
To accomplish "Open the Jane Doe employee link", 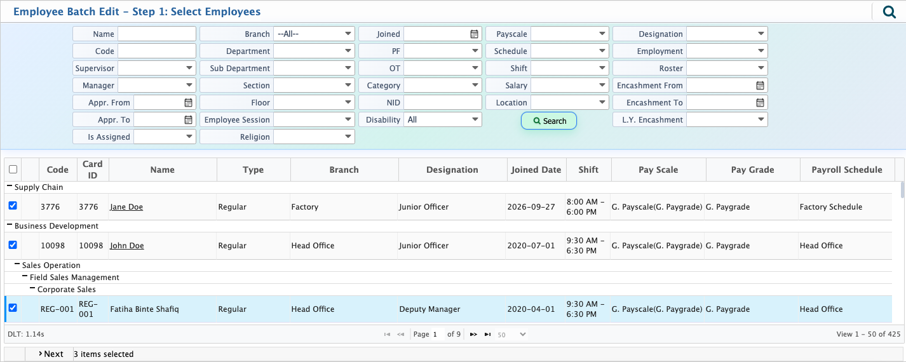I will pos(126,206).
